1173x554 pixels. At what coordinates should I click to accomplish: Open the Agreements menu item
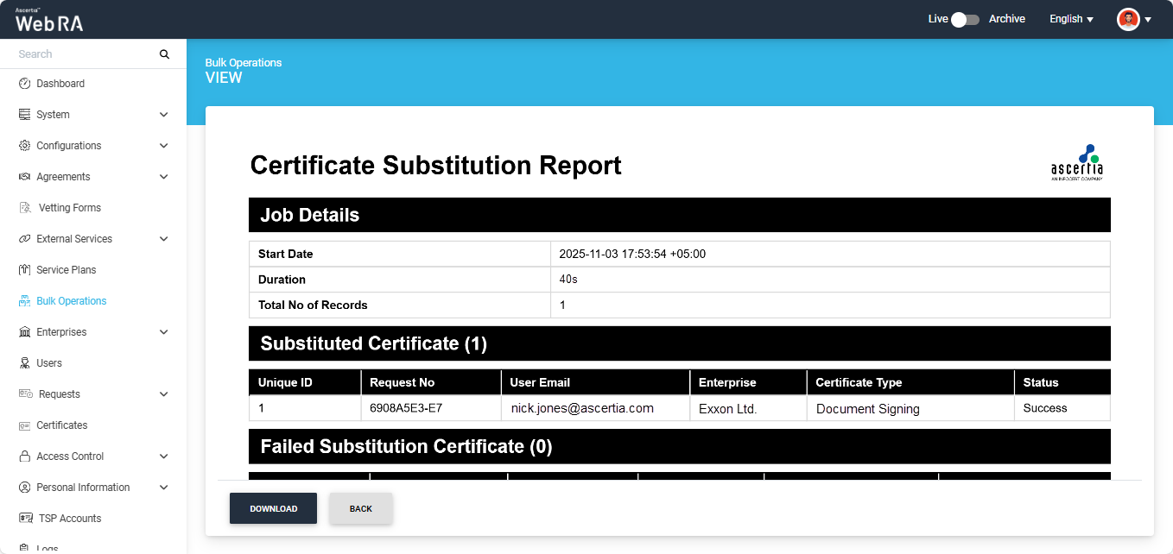pyautogui.click(x=63, y=177)
